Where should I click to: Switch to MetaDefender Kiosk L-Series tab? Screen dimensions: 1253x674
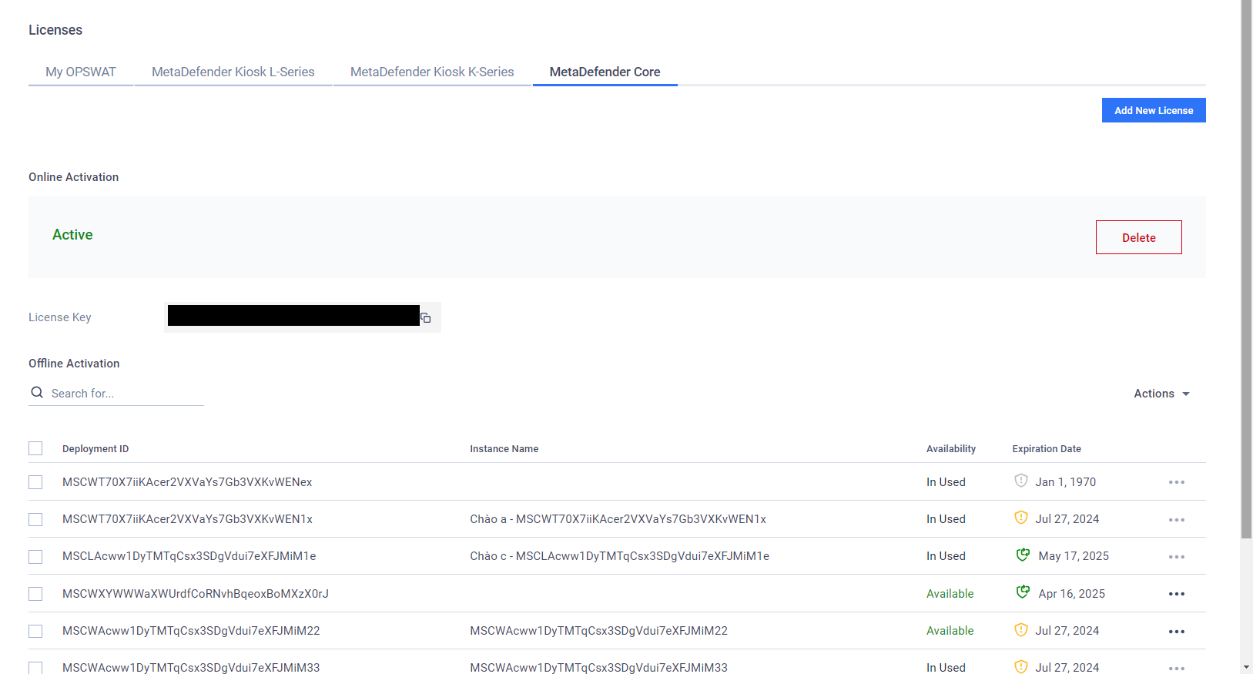pyautogui.click(x=233, y=72)
